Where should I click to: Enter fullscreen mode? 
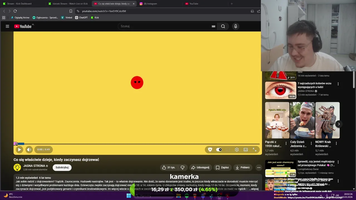click(254, 149)
